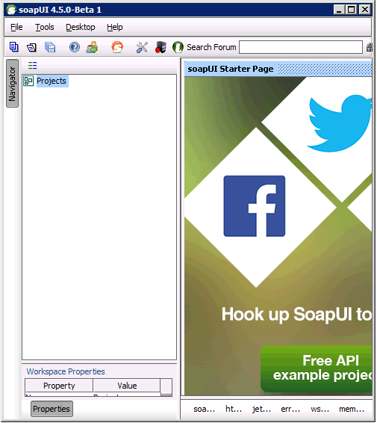
Task: Click the Save All Projects icon
Action: 50,47
